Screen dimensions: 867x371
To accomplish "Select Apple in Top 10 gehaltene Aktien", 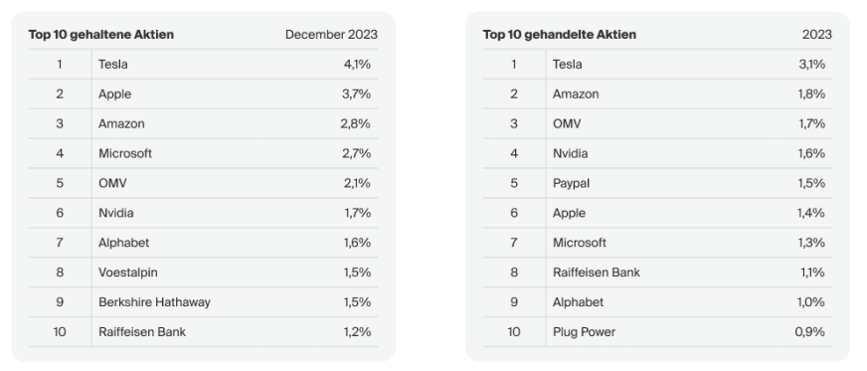I will (115, 94).
